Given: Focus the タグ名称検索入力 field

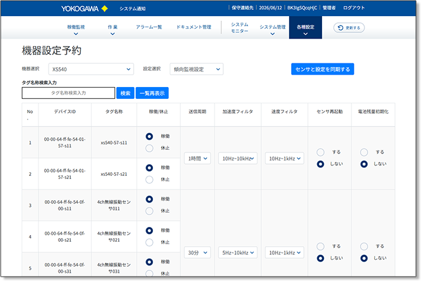Looking at the screenshot, I should tap(68, 93).
